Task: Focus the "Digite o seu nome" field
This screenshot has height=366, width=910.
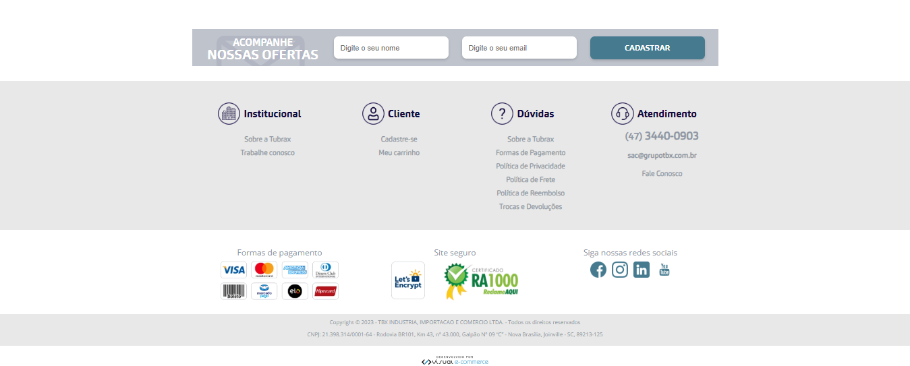Action: (x=391, y=48)
